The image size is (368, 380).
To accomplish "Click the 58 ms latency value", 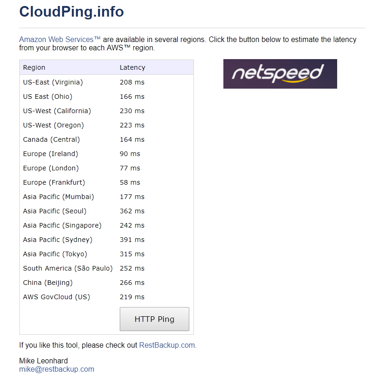I will click(130, 182).
